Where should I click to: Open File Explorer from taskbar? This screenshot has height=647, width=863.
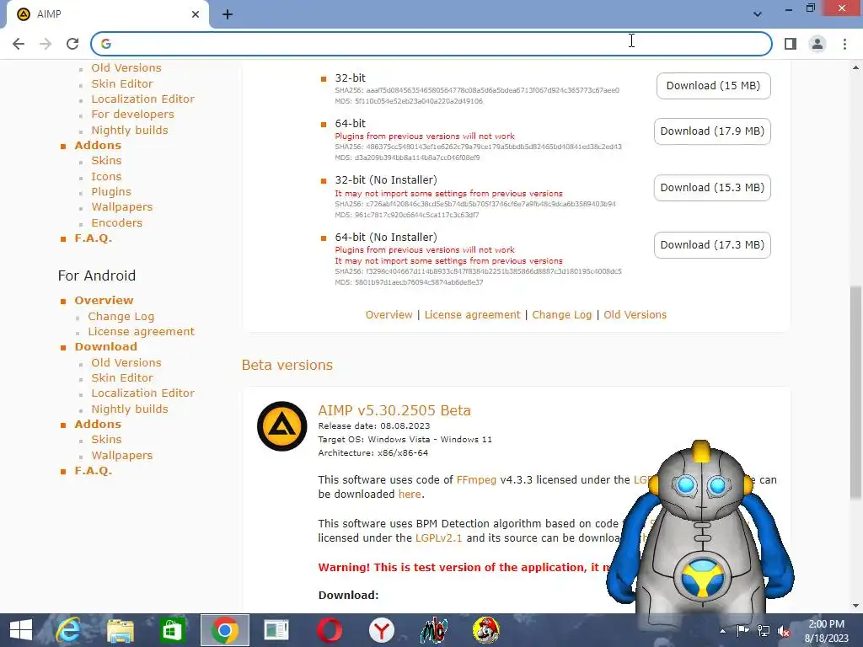(x=120, y=630)
